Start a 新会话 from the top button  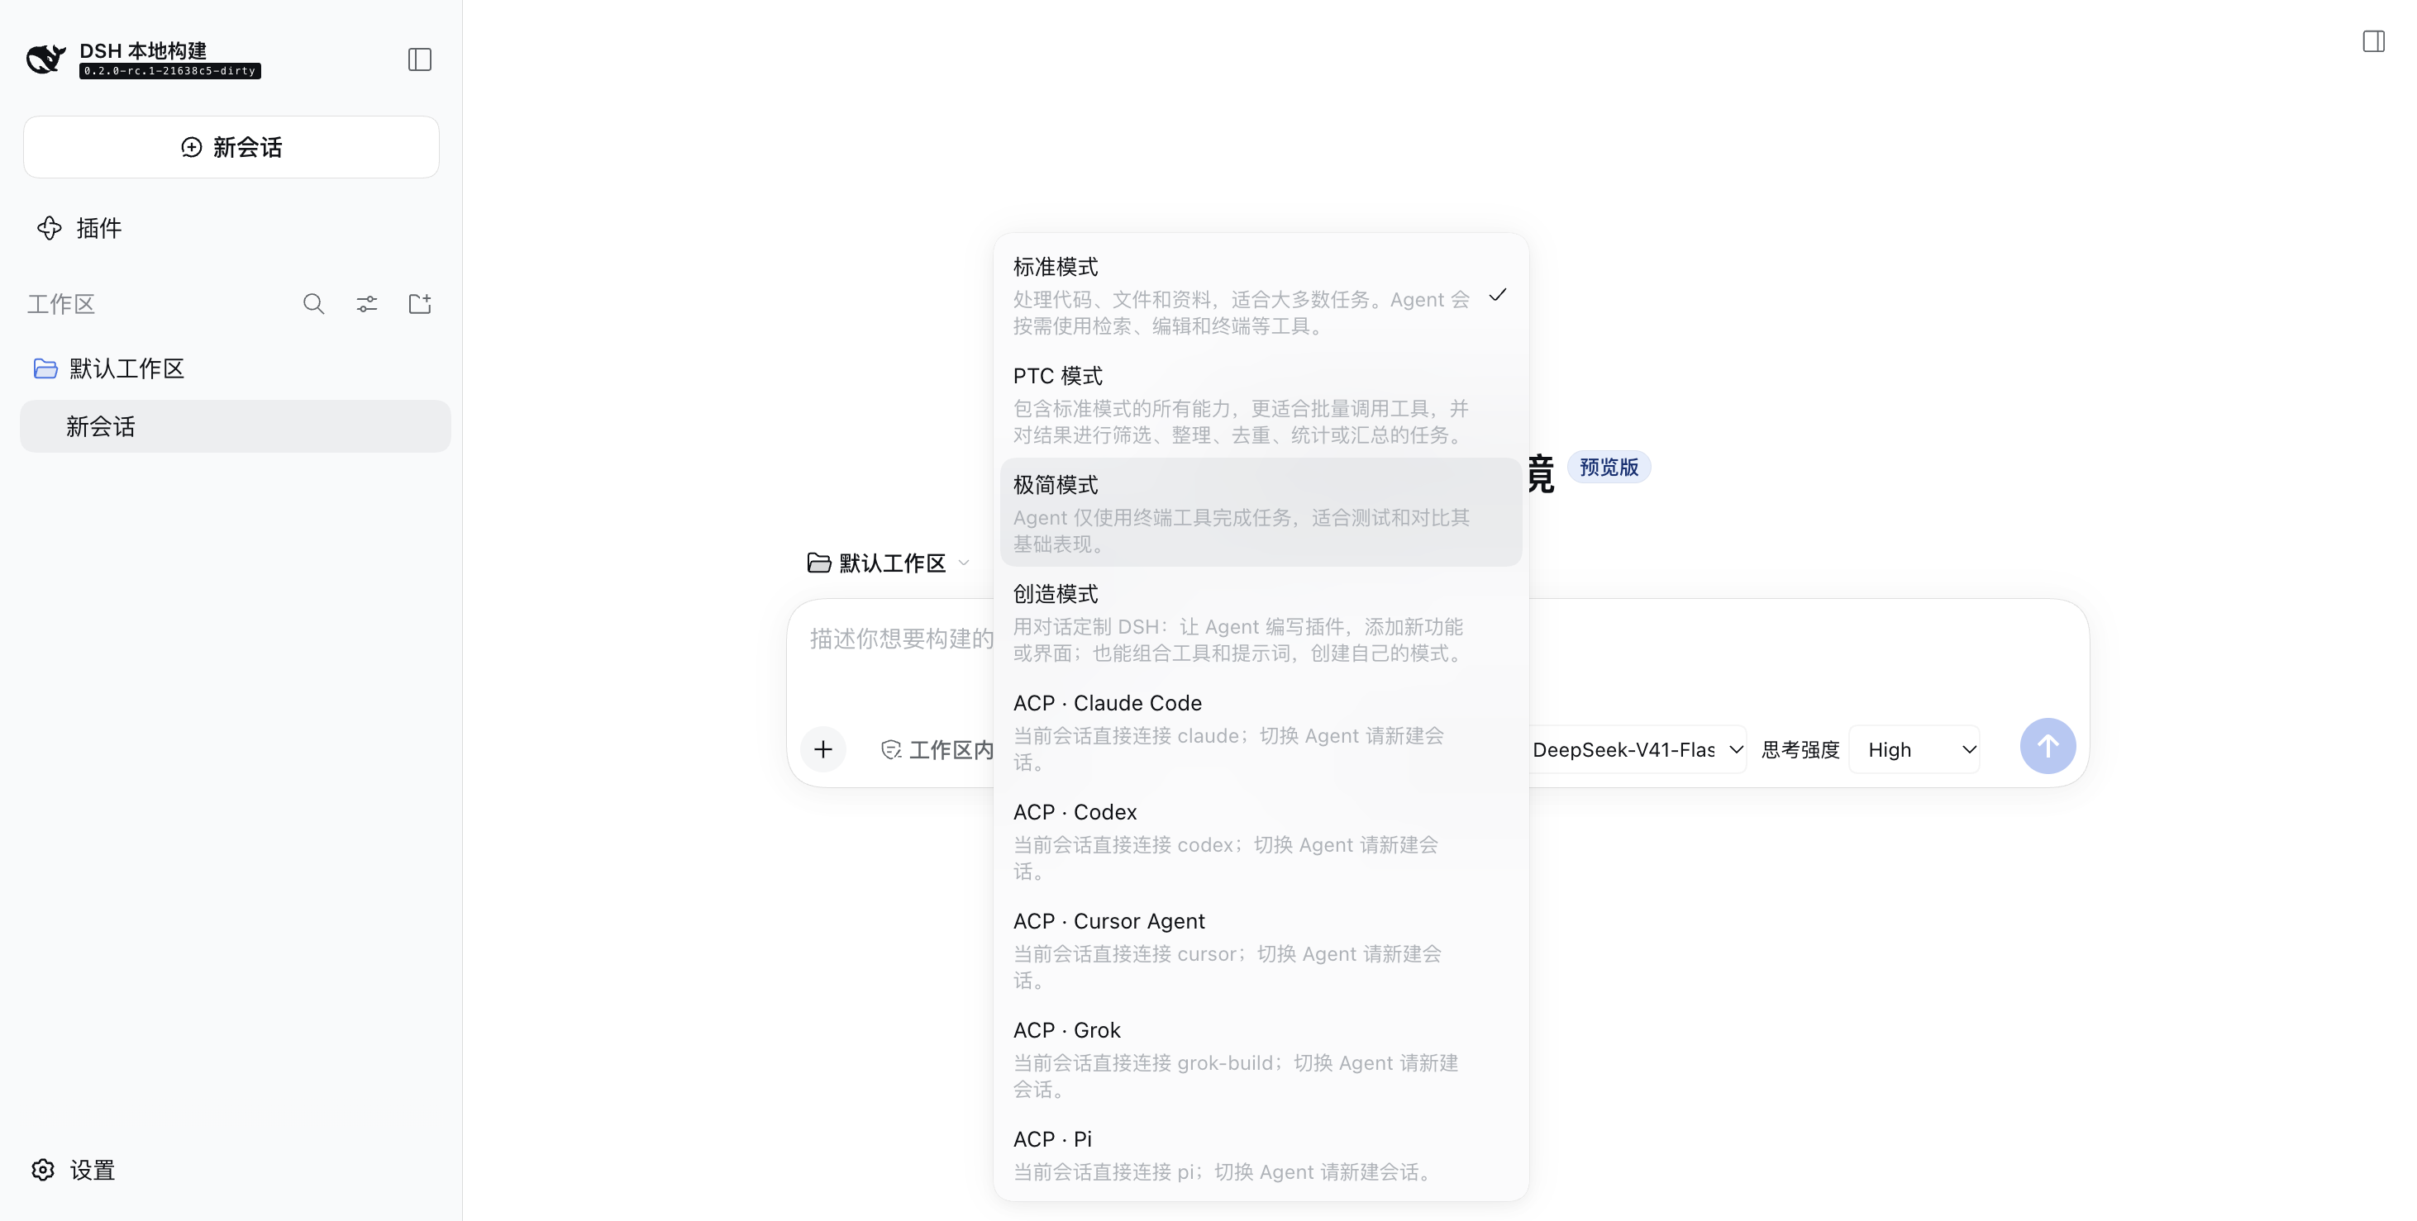pos(231,147)
